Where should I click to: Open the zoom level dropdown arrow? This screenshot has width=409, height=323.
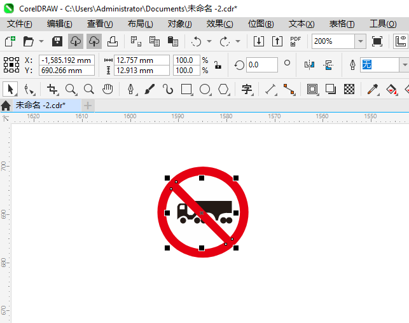361,41
